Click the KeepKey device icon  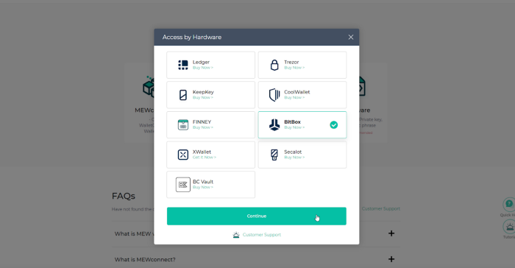click(183, 95)
